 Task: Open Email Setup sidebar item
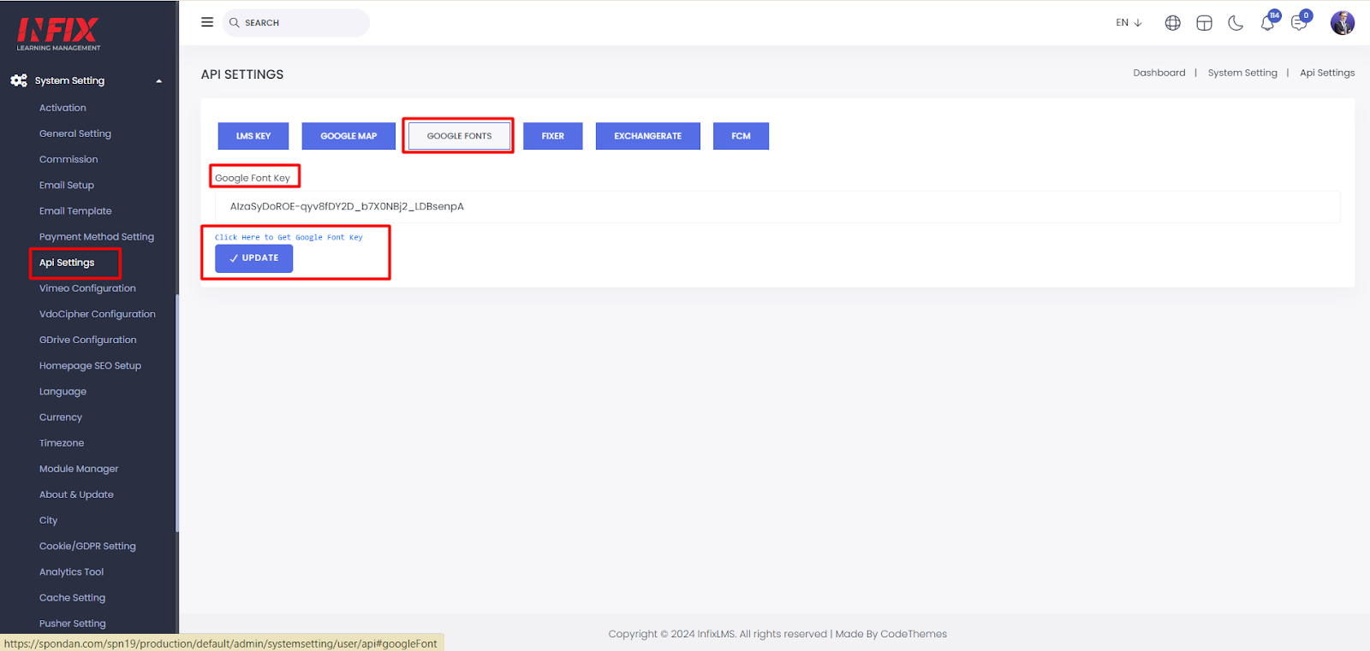67,185
